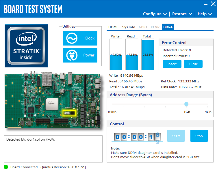
Task: Click the Power utility plug icon
Action: coord(71,55)
